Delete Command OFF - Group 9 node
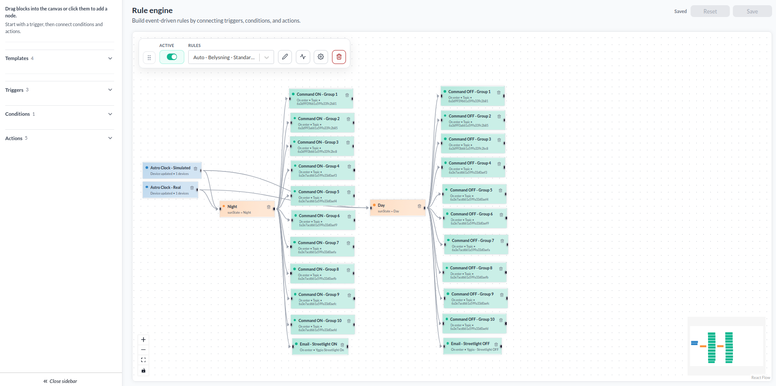This screenshot has height=386, width=776. click(x=502, y=295)
